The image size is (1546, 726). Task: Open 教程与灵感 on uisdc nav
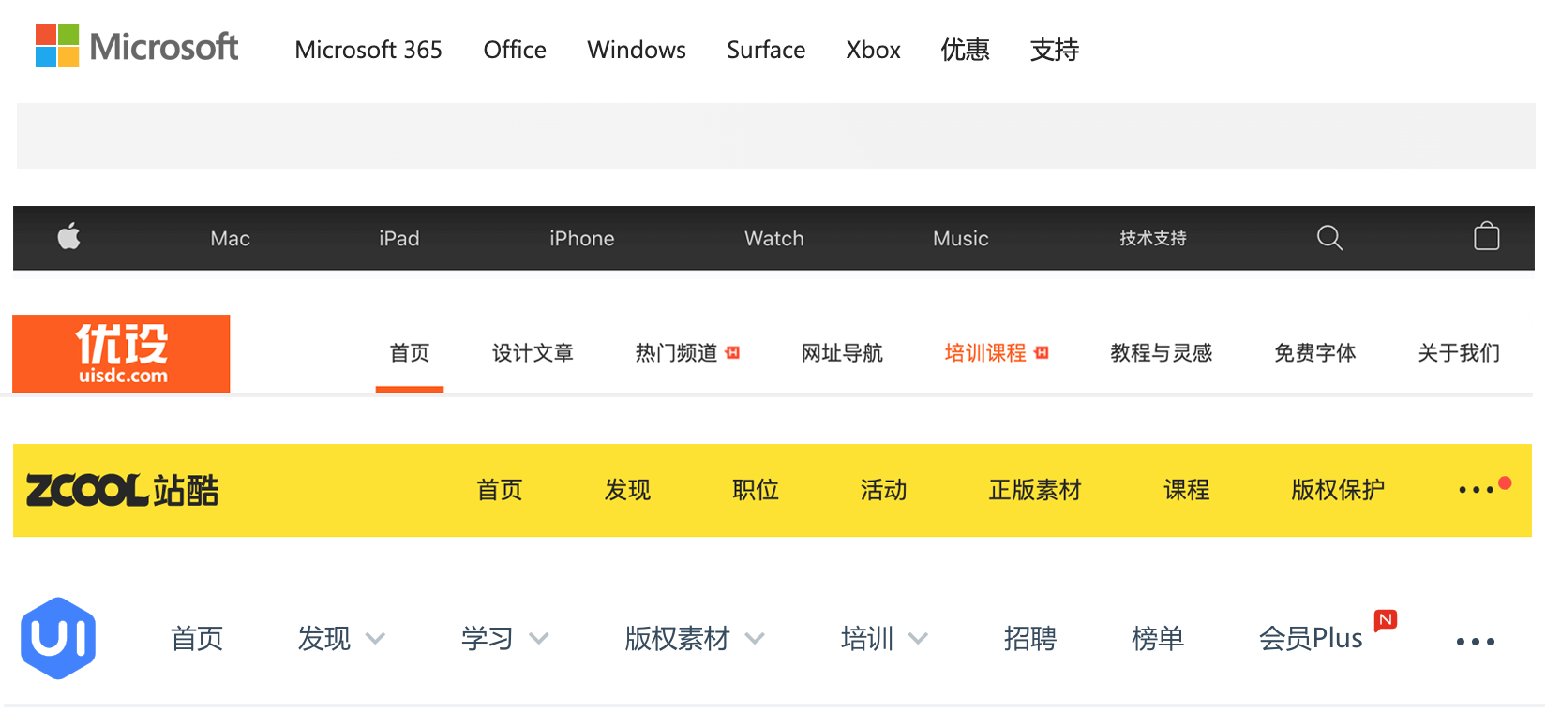1162,353
